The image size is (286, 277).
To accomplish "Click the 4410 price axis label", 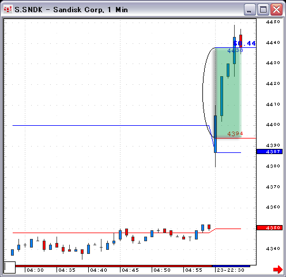I will 273,104.
